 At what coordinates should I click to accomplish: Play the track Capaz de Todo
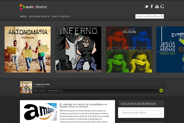[x=26, y=87]
